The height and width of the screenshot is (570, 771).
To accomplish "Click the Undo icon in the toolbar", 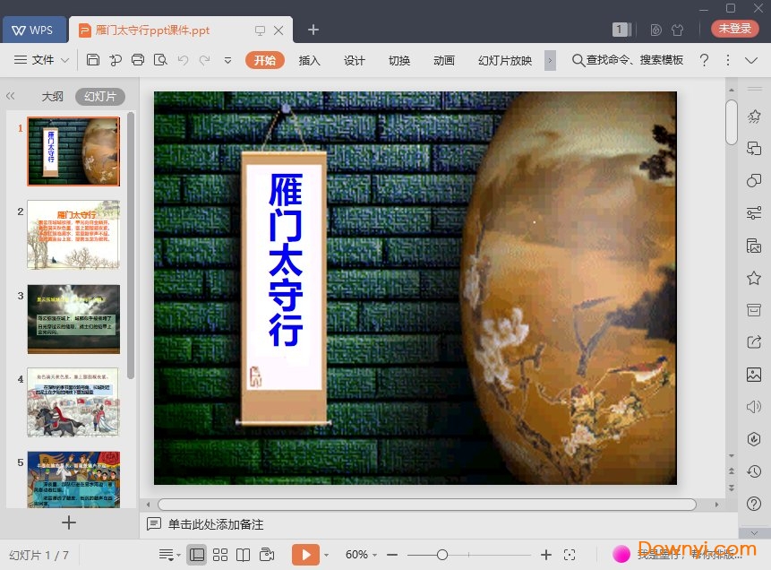I will pos(184,60).
